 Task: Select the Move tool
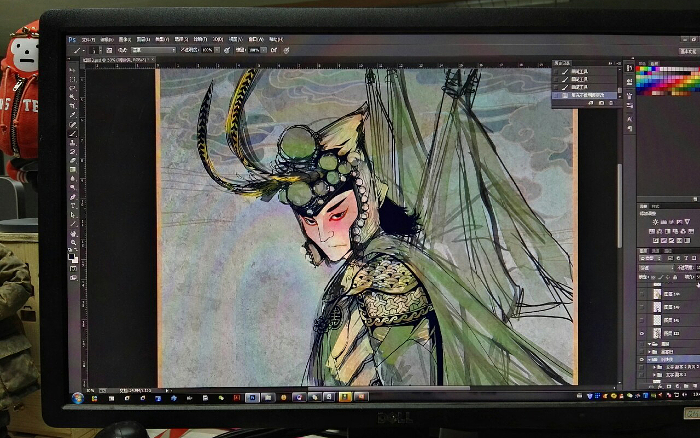click(72, 71)
